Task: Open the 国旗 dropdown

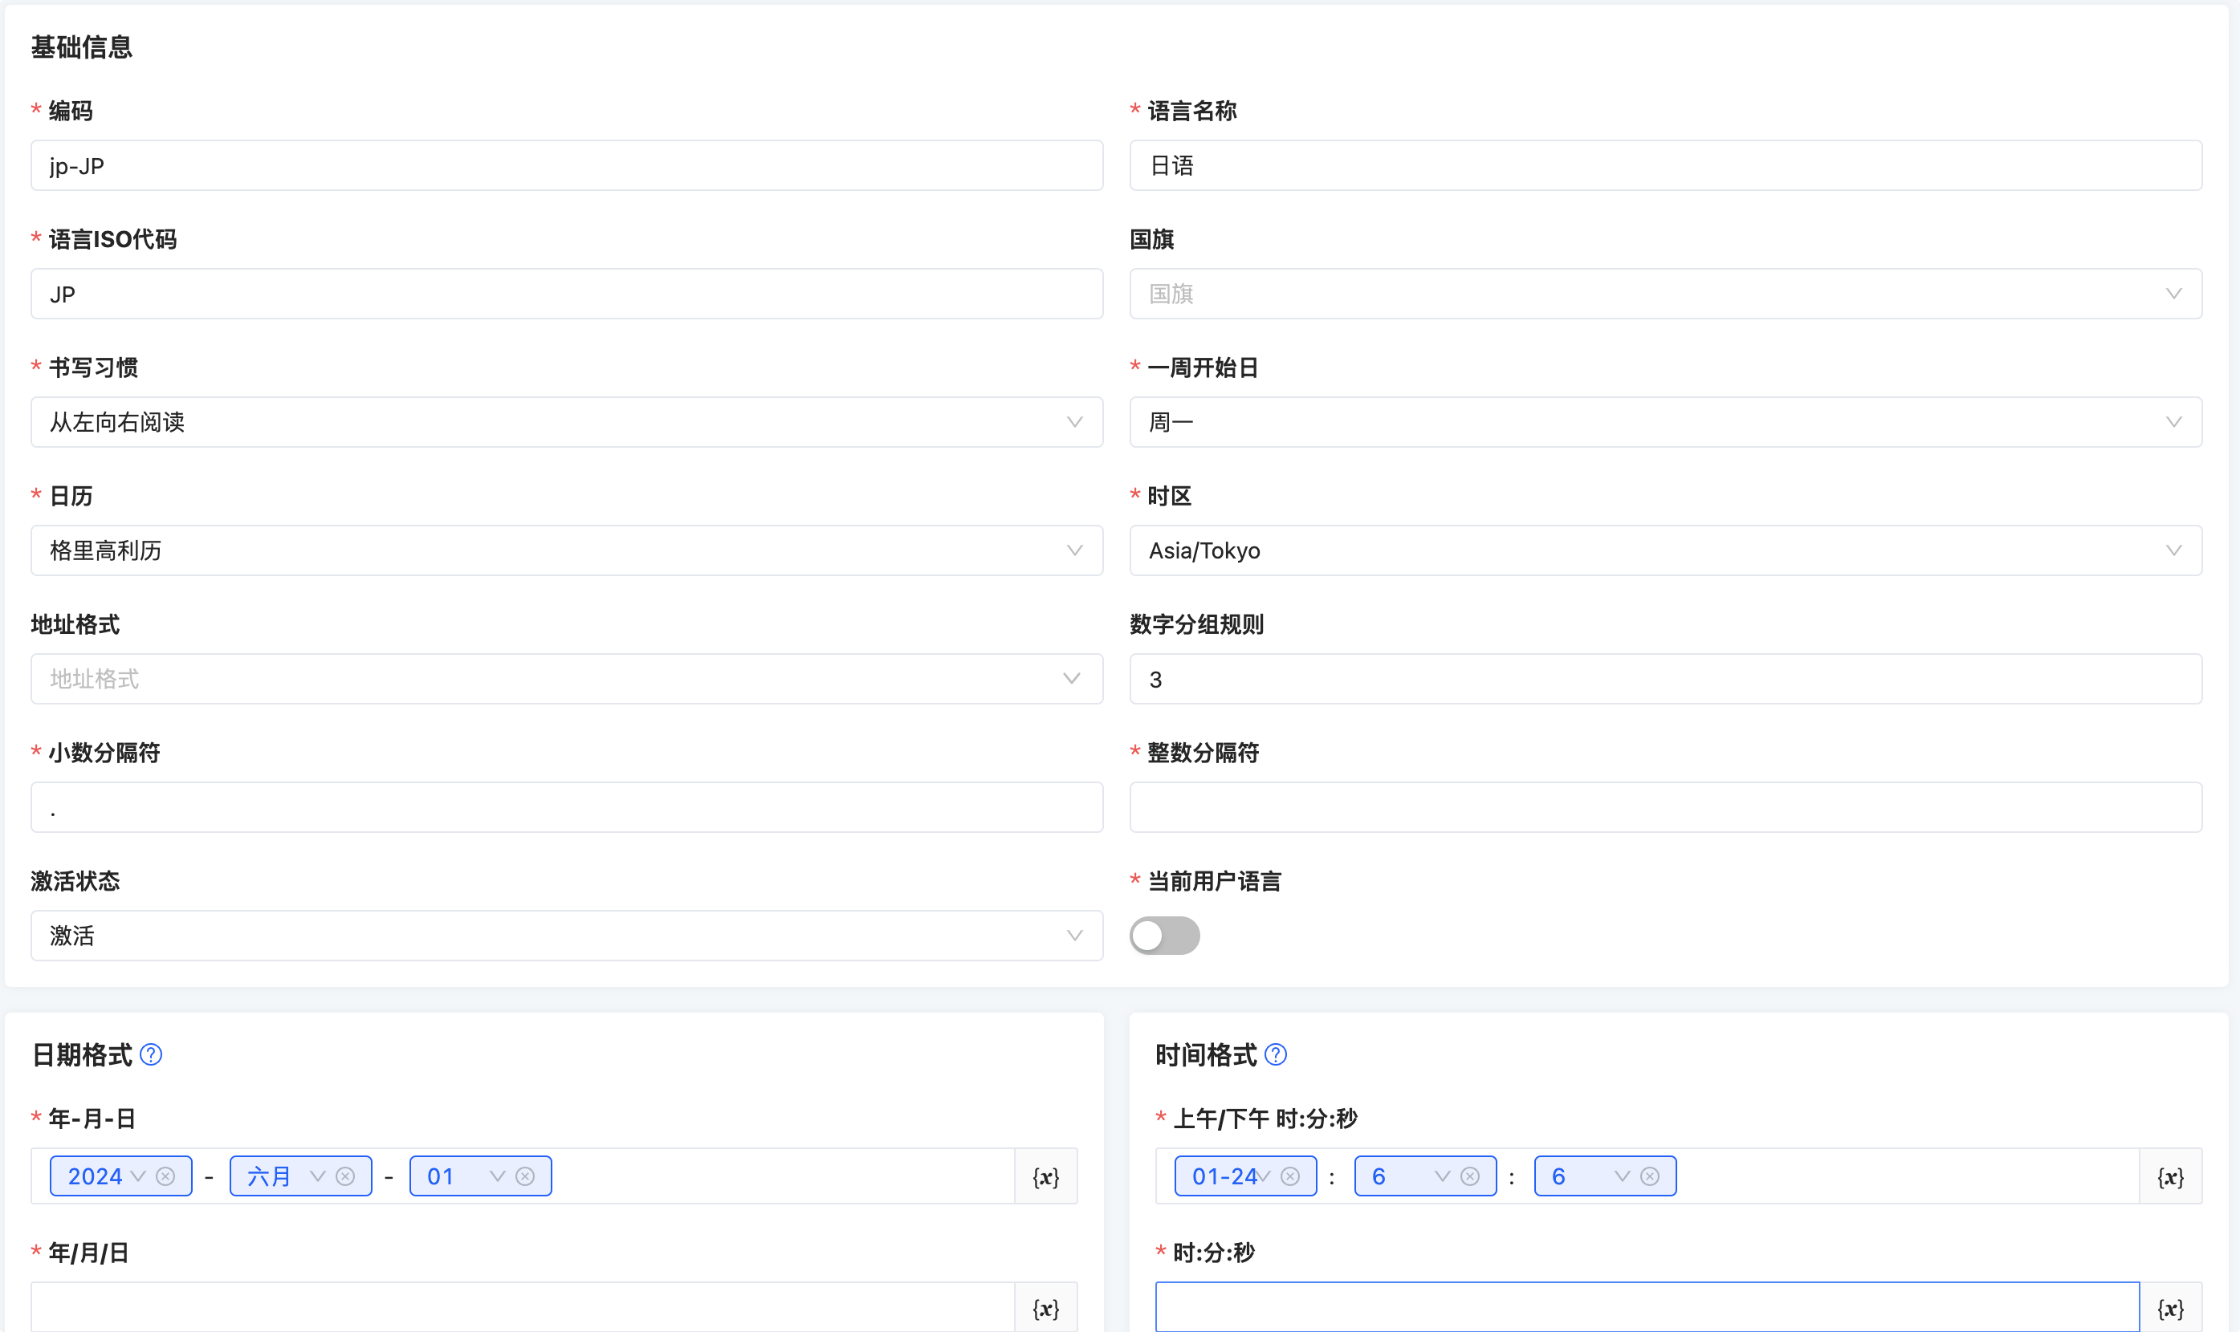Action: 1664,294
